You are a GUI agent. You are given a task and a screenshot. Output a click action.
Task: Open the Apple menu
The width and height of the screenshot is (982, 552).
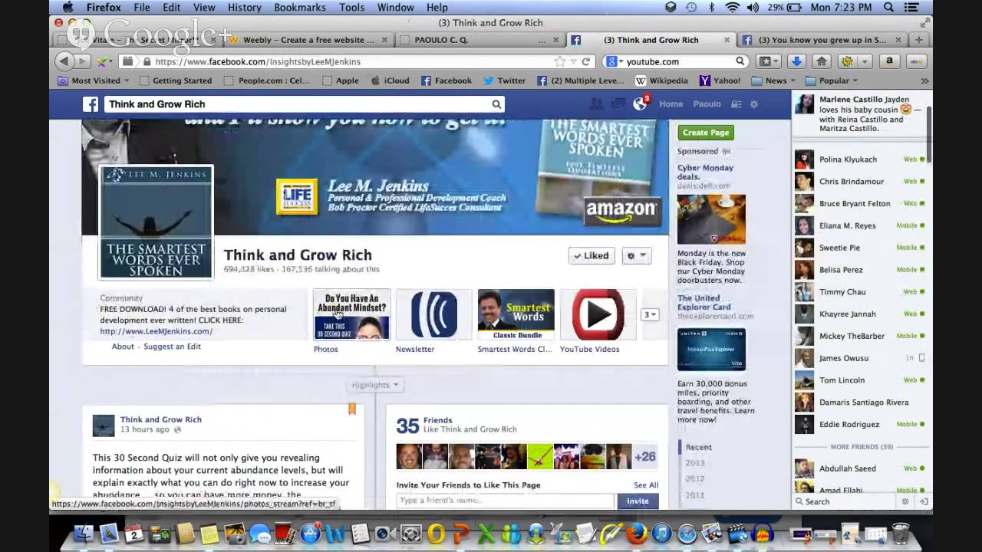(x=68, y=7)
